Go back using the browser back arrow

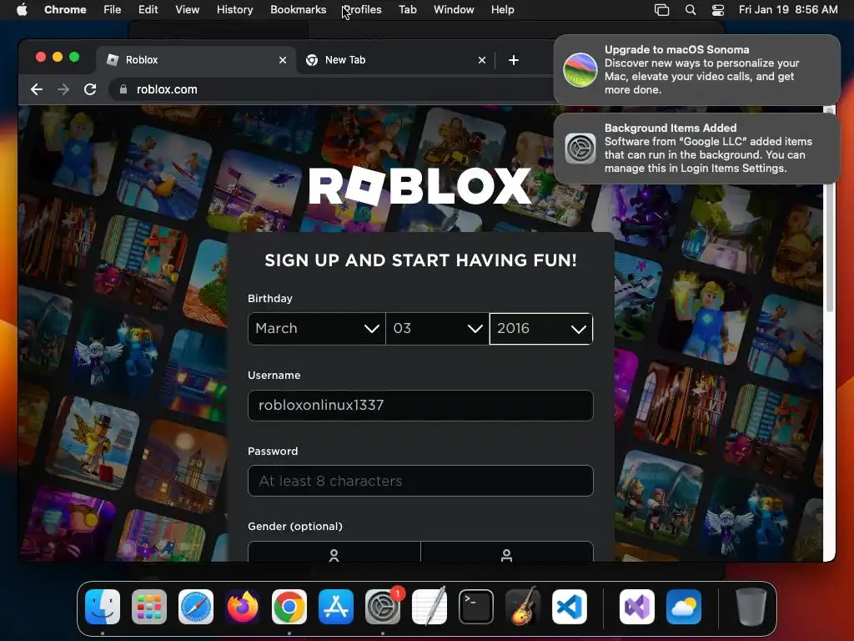tap(37, 89)
